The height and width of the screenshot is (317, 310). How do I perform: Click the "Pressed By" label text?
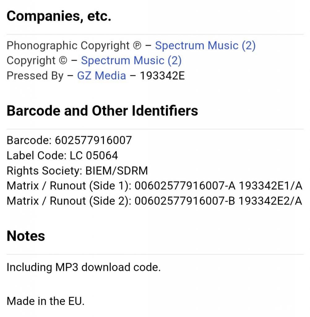(35, 76)
